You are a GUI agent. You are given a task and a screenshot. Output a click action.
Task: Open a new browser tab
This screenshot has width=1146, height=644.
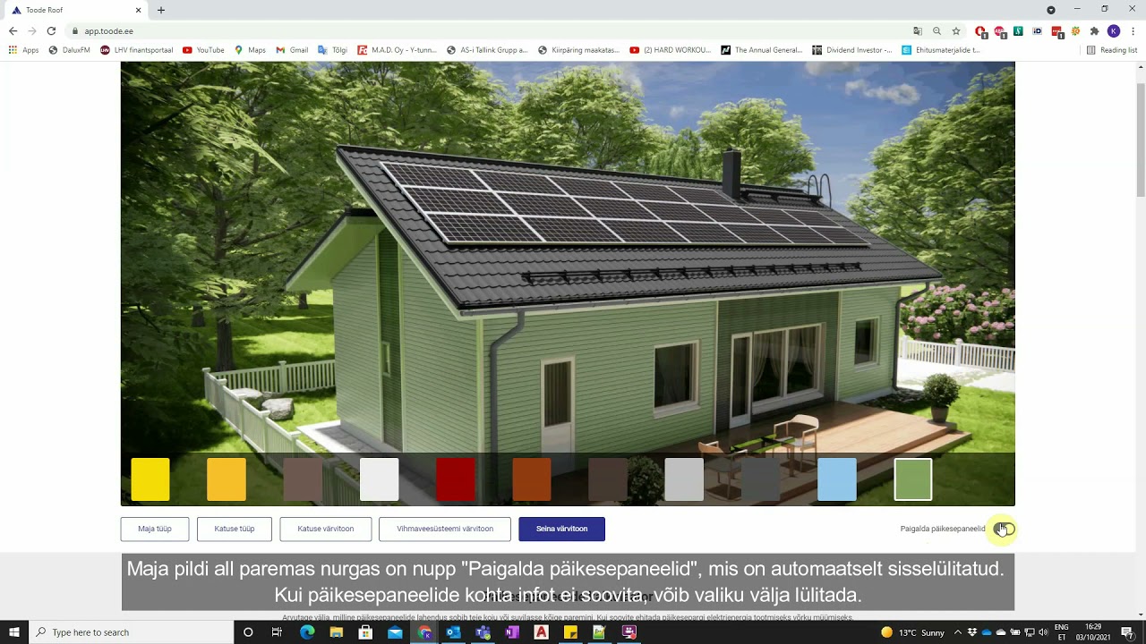pyautogui.click(x=161, y=10)
